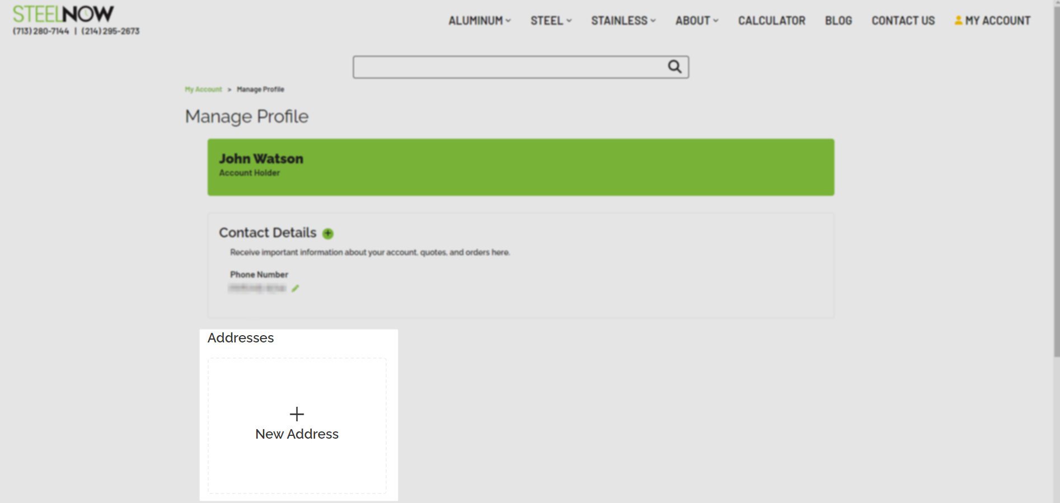This screenshot has height=503, width=1060.
Task: Click the SteelNow logo
Action: coord(63,13)
